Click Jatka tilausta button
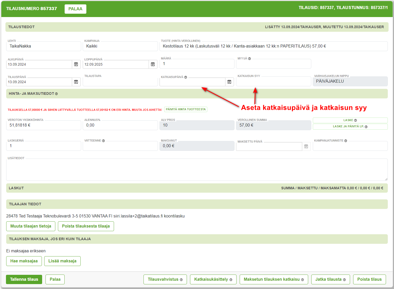Screen dimensions: 394x289 tap(330, 279)
